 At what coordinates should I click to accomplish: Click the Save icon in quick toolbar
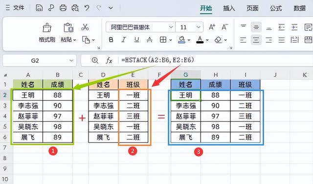(39, 8)
